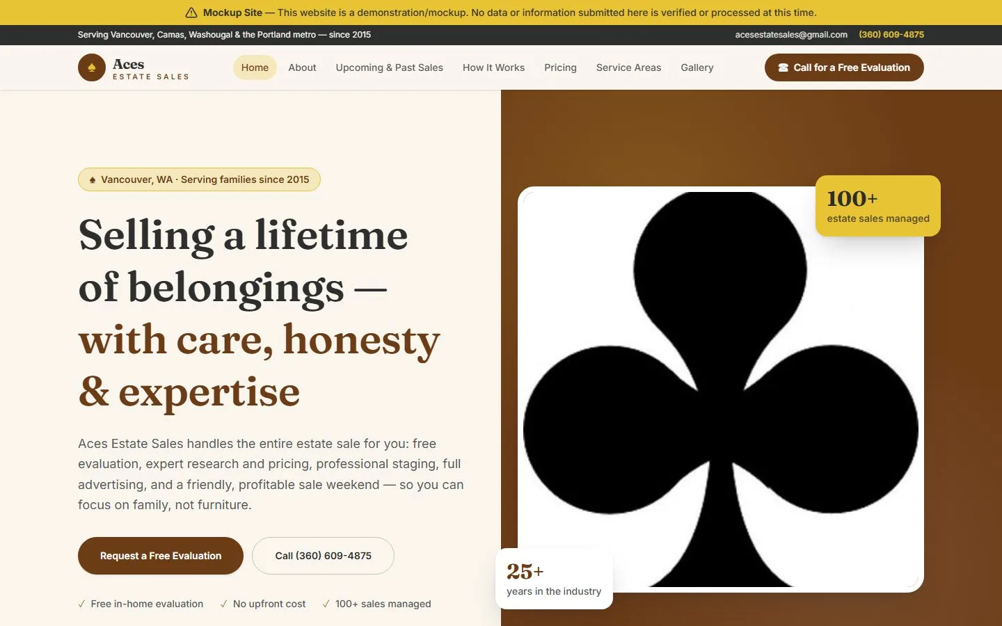Click the Aces Estate Sales brand name

point(150,69)
